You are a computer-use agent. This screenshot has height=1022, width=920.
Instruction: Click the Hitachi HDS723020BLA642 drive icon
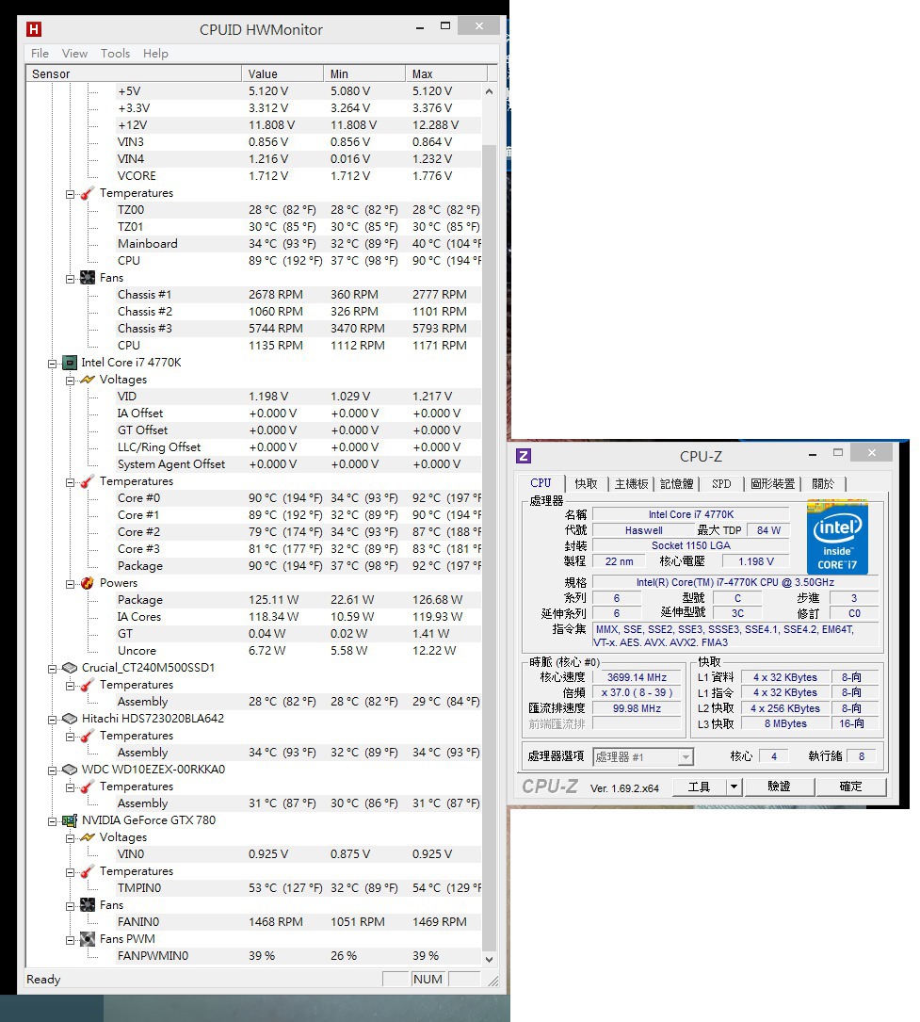pyautogui.click(x=69, y=719)
